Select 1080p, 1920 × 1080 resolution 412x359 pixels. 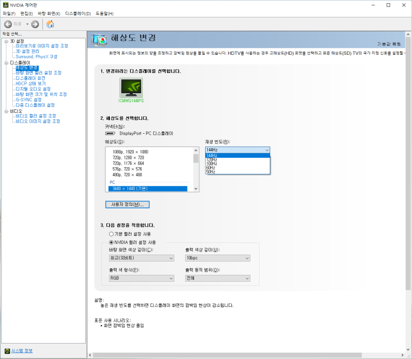[x=130, y=152]
